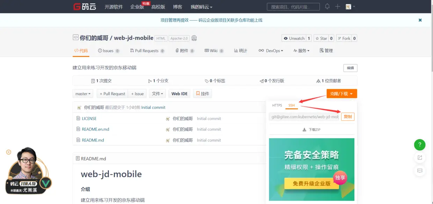Click the download icon beside 下载ZIP
Viewport: 433px width, 204px height.
coord(305,130)
